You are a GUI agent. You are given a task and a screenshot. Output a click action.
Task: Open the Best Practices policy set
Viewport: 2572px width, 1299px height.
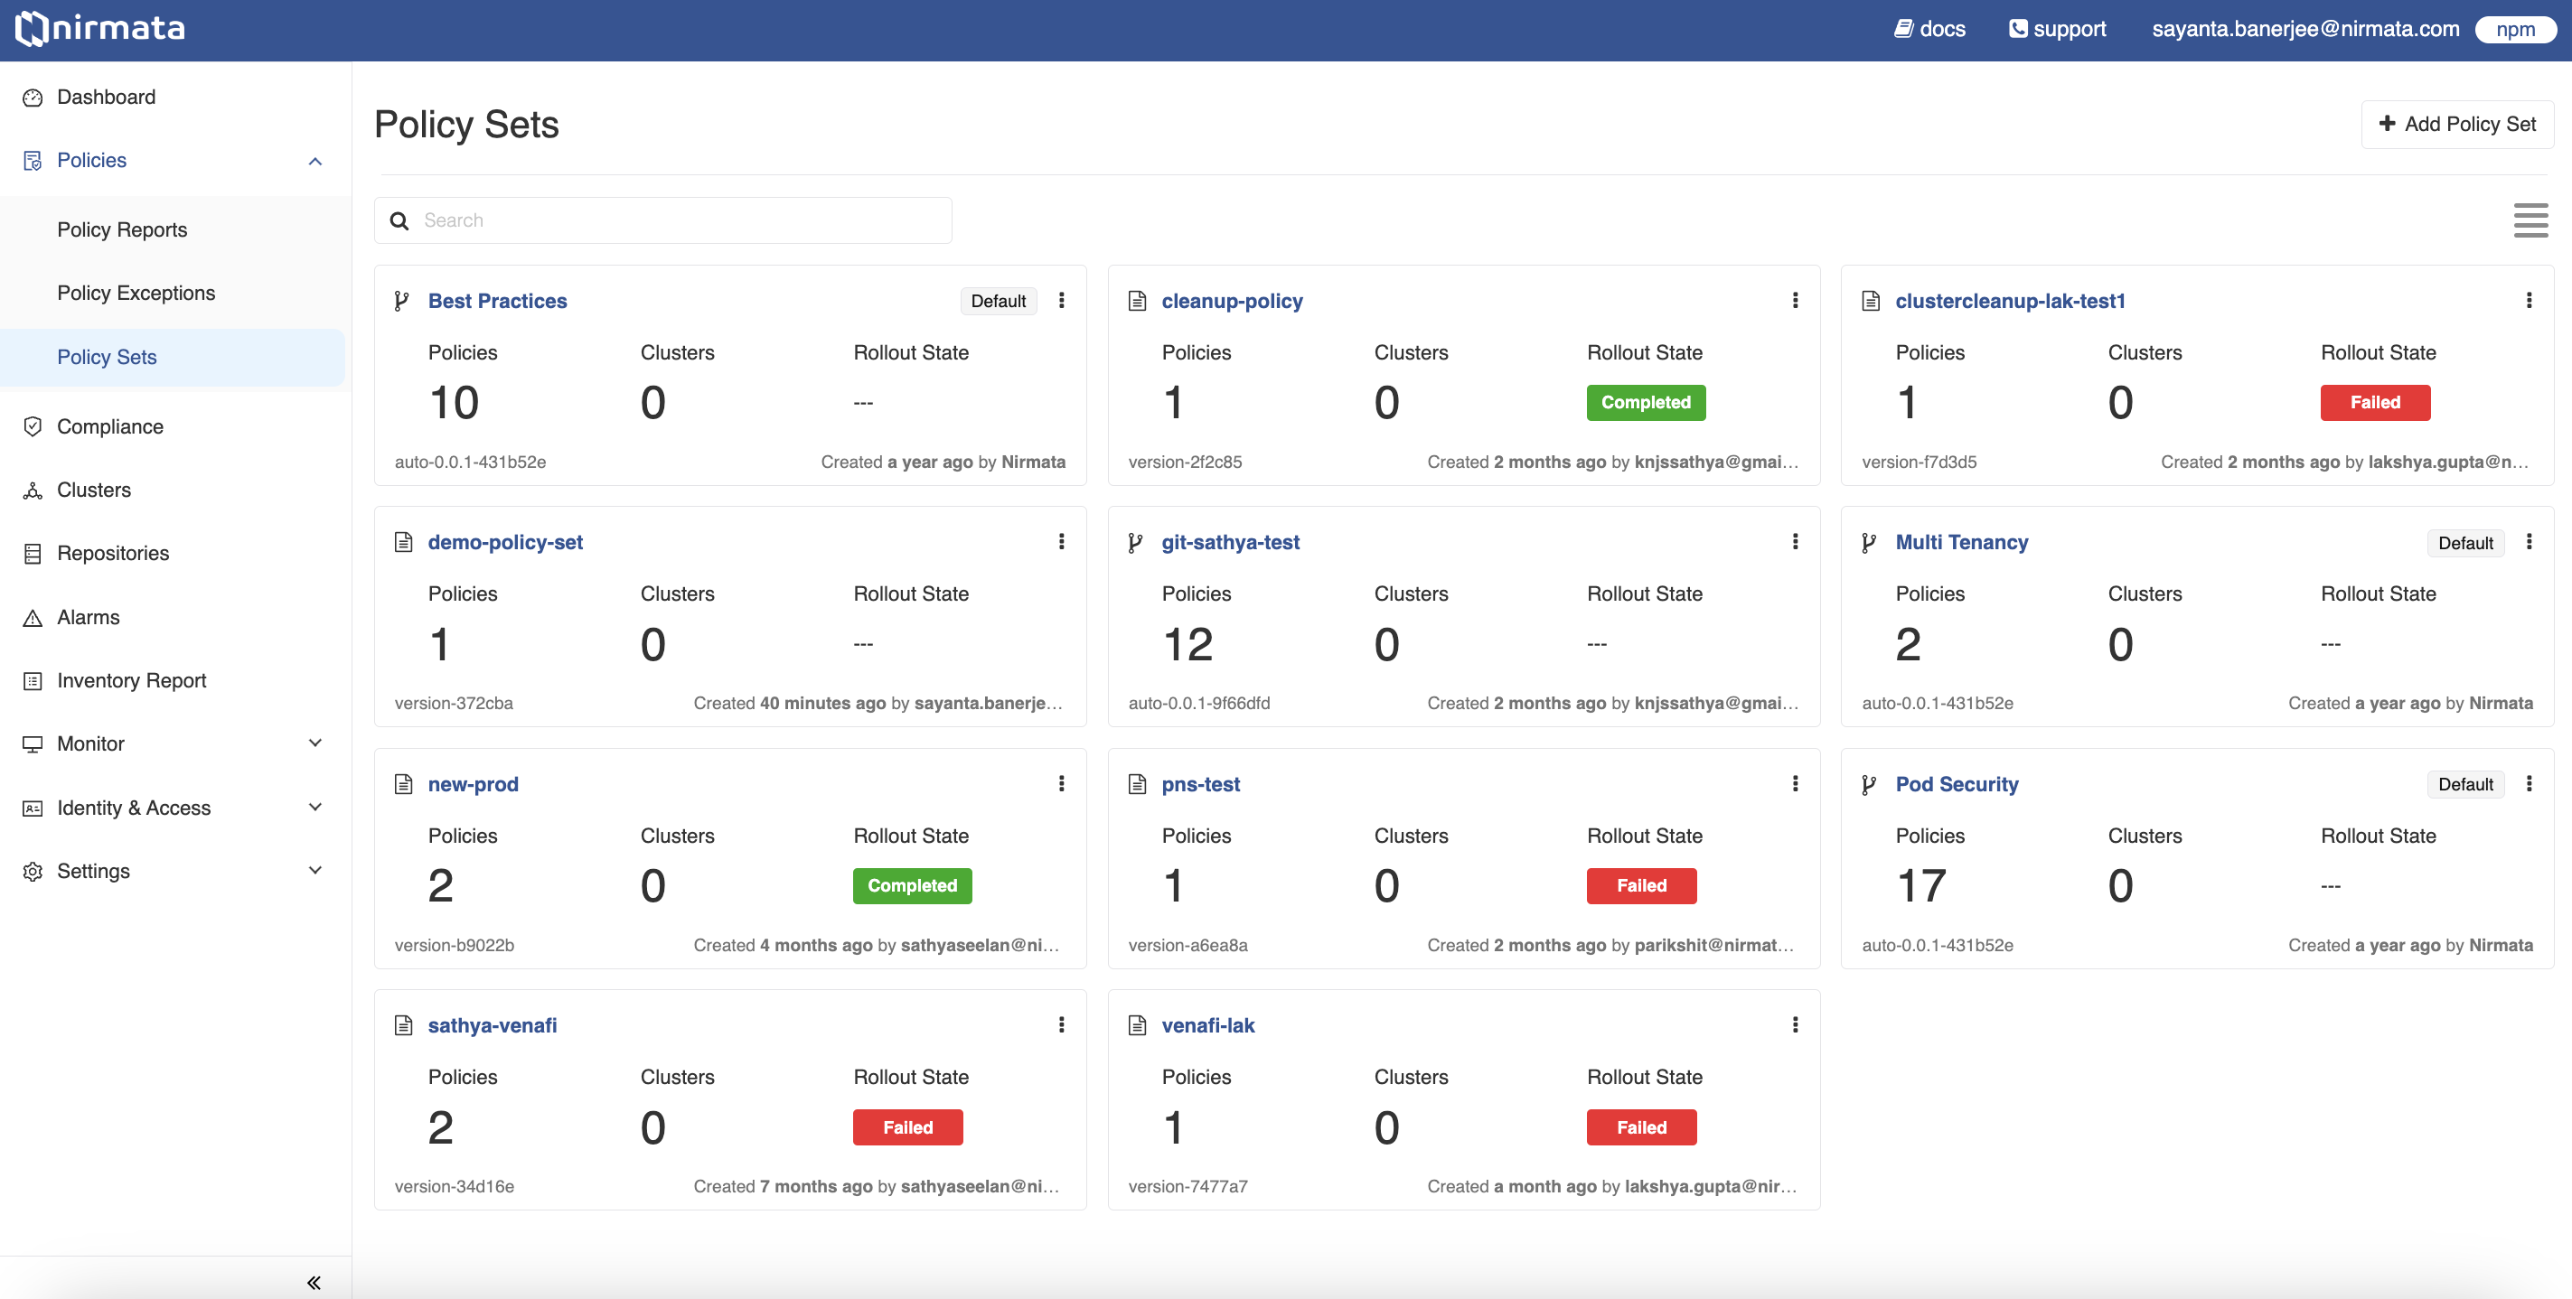[497, 302]
